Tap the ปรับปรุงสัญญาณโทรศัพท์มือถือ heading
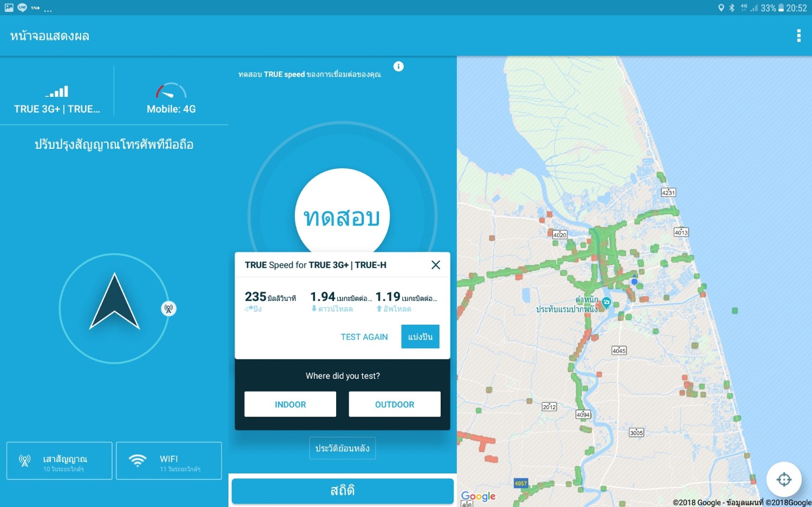This screenshot has width=812, height=507. point(114,144)
